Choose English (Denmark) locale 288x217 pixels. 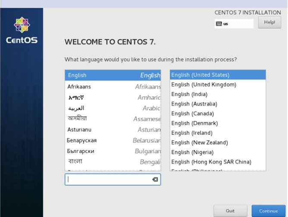(218, 123)
